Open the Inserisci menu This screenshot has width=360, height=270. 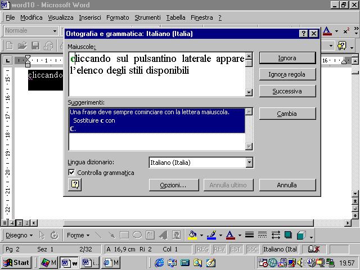coord(90,17)
